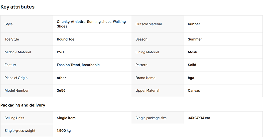
Task: Click the 'Single package size' label
Action: (x=151, y=118)
